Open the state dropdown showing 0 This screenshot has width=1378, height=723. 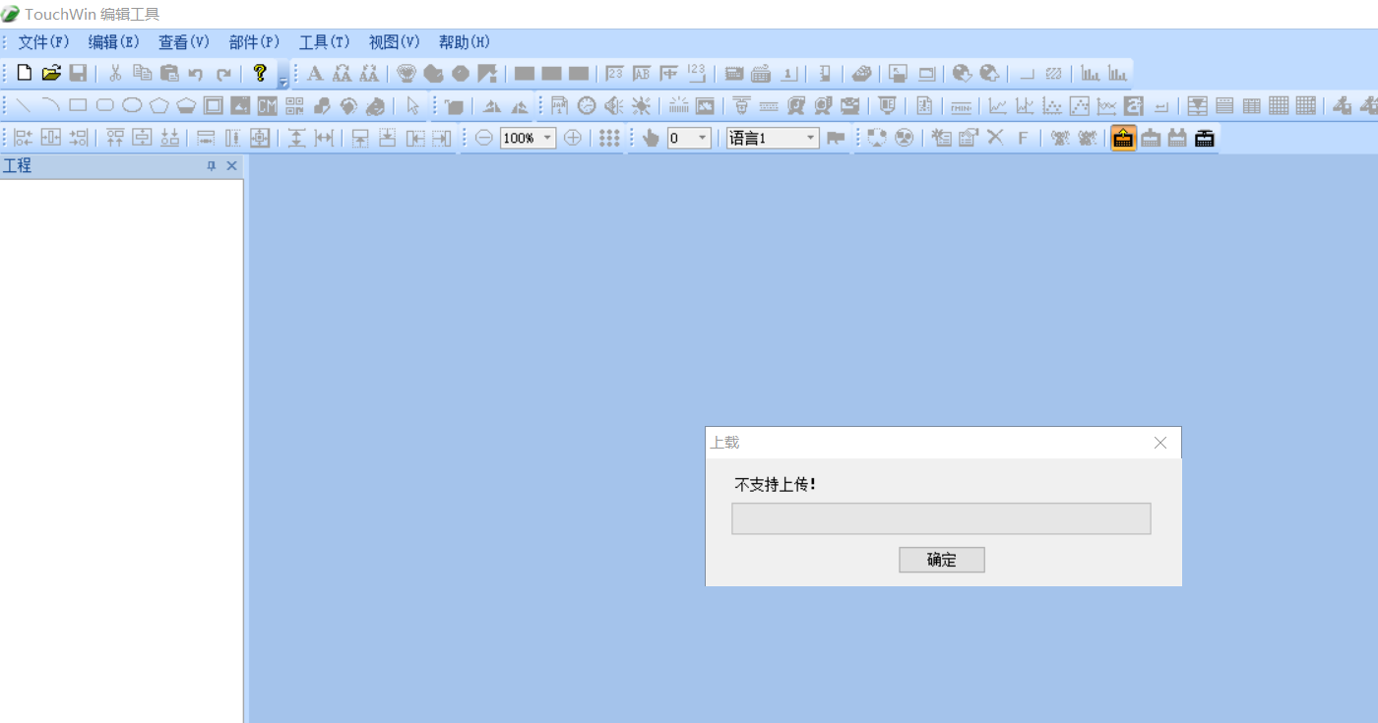703,139
